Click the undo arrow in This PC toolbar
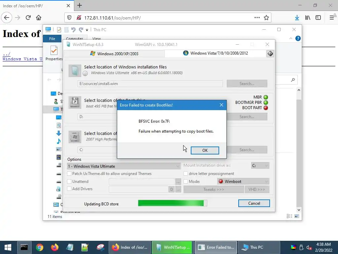Viewport: 338px width, 254px height. pos(73,29)
